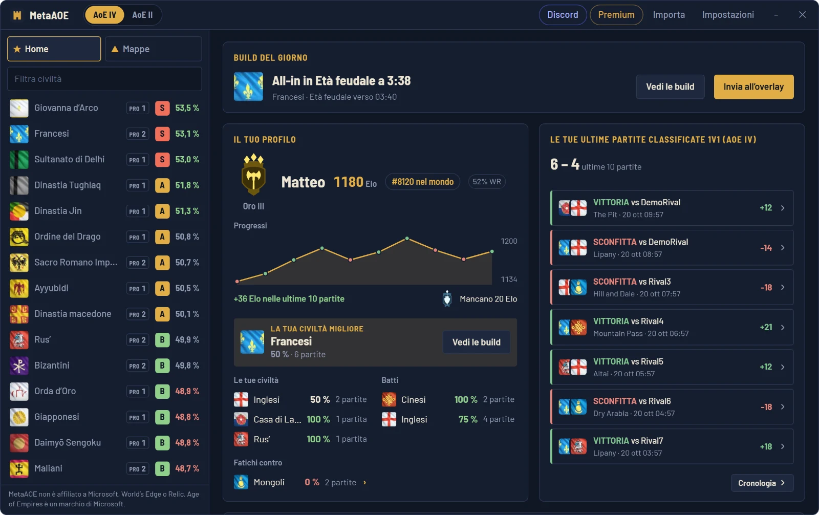Select the Ordine del Drago flag icon

point(19,237)
